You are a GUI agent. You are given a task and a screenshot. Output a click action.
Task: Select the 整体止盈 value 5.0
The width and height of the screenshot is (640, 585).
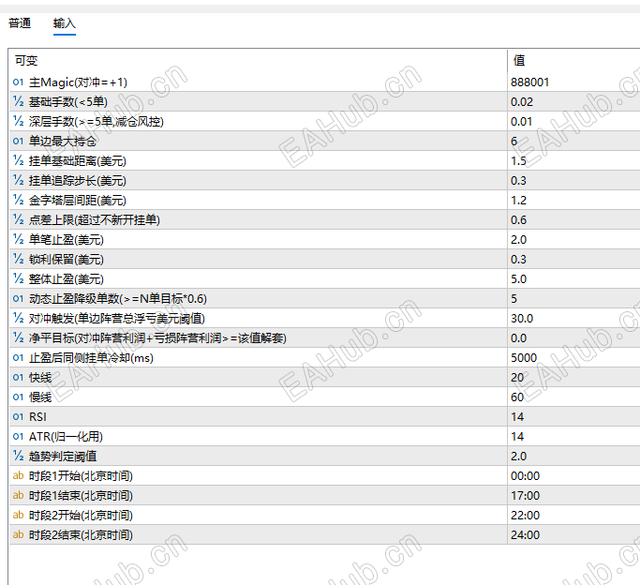point(518,279)
